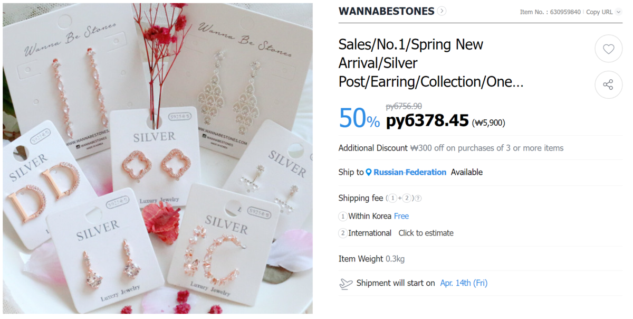
Task: Click the 50% discount label
Action: (359, 118)
